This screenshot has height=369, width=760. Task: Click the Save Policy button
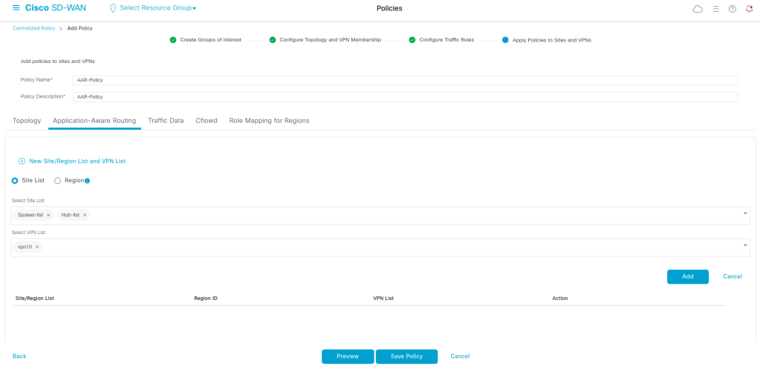(406, 356)
